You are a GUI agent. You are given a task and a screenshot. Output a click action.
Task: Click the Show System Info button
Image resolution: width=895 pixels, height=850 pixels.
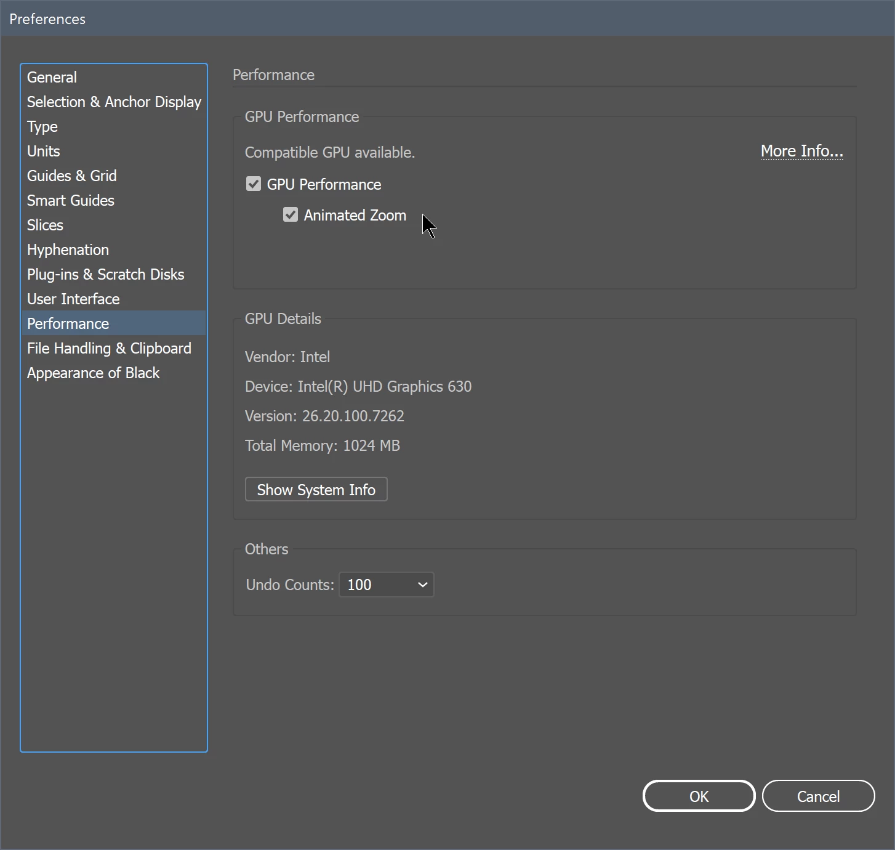pyautogui.click(x=316, y=490)
